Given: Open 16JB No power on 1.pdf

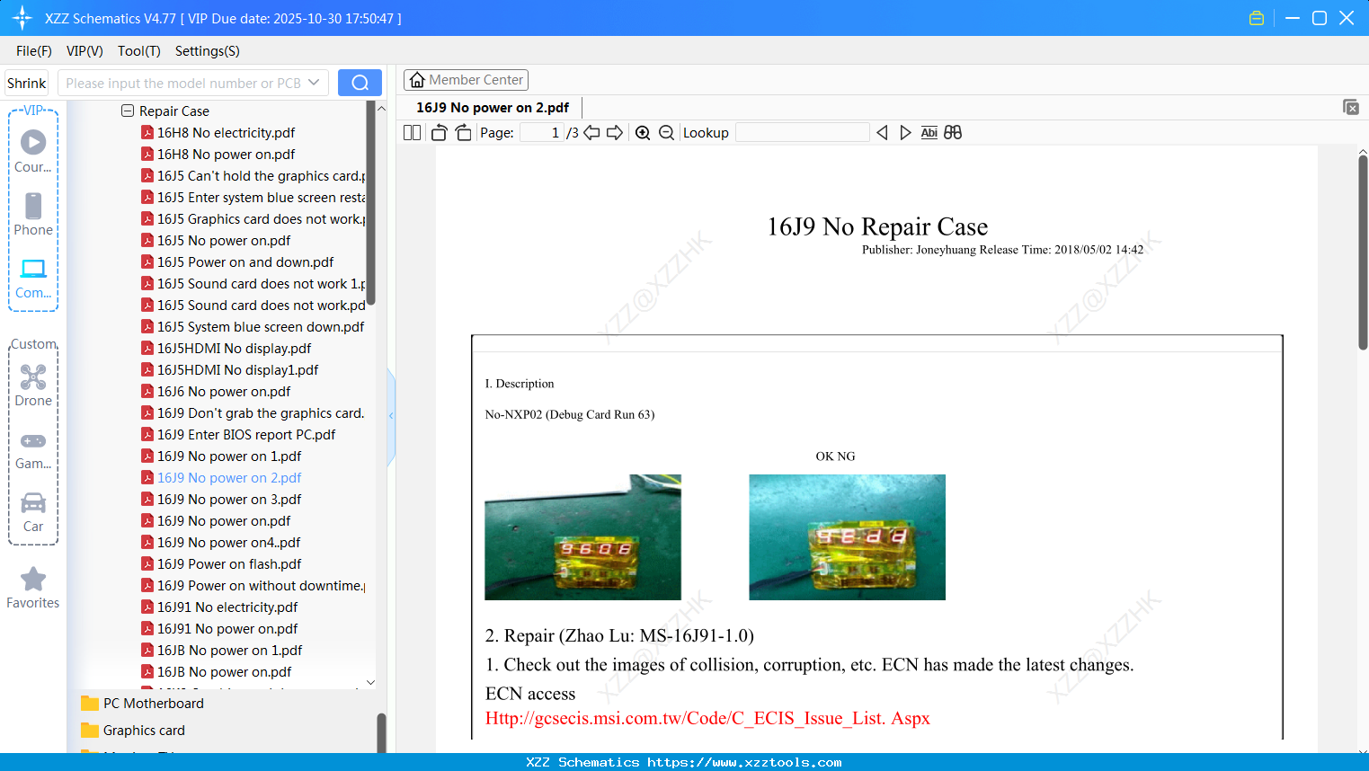Looking at the screenshot, I should point(229,651).
